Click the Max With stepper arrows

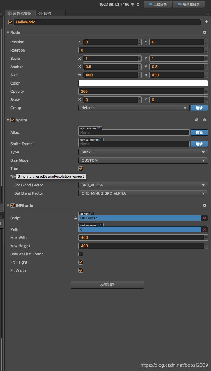point(206,238)
